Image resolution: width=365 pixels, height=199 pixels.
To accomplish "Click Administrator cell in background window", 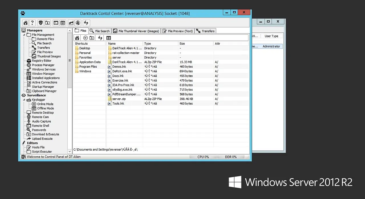I will point(271,46).
